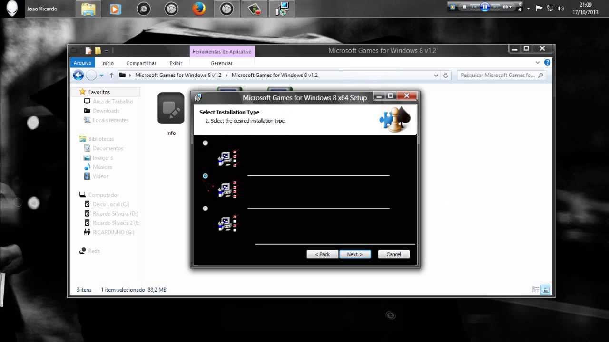Open the Músicas library

point(102,167)
